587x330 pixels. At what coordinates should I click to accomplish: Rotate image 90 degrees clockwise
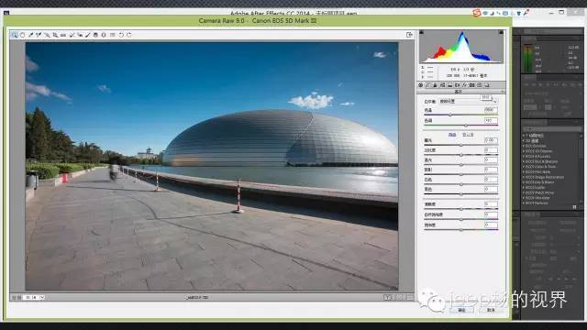pyautogui.click(x=129, y=35)
